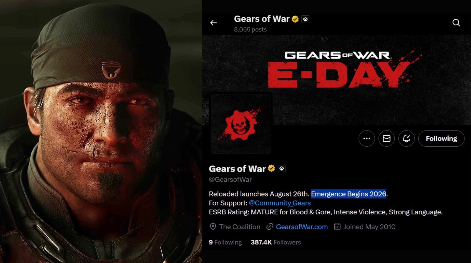Toggle post notifications with the bell icon
This screenshot has width=471, height=263.
pos(407,138)
